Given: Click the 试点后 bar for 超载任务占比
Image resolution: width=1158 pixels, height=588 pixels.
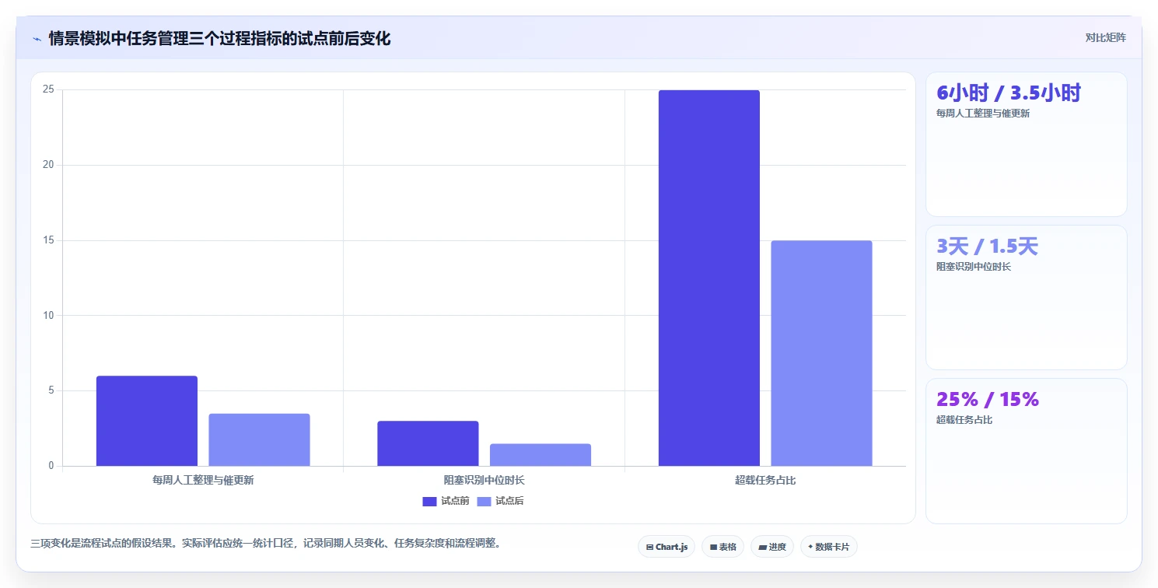Looking at the screenshot, I should 821,353.
